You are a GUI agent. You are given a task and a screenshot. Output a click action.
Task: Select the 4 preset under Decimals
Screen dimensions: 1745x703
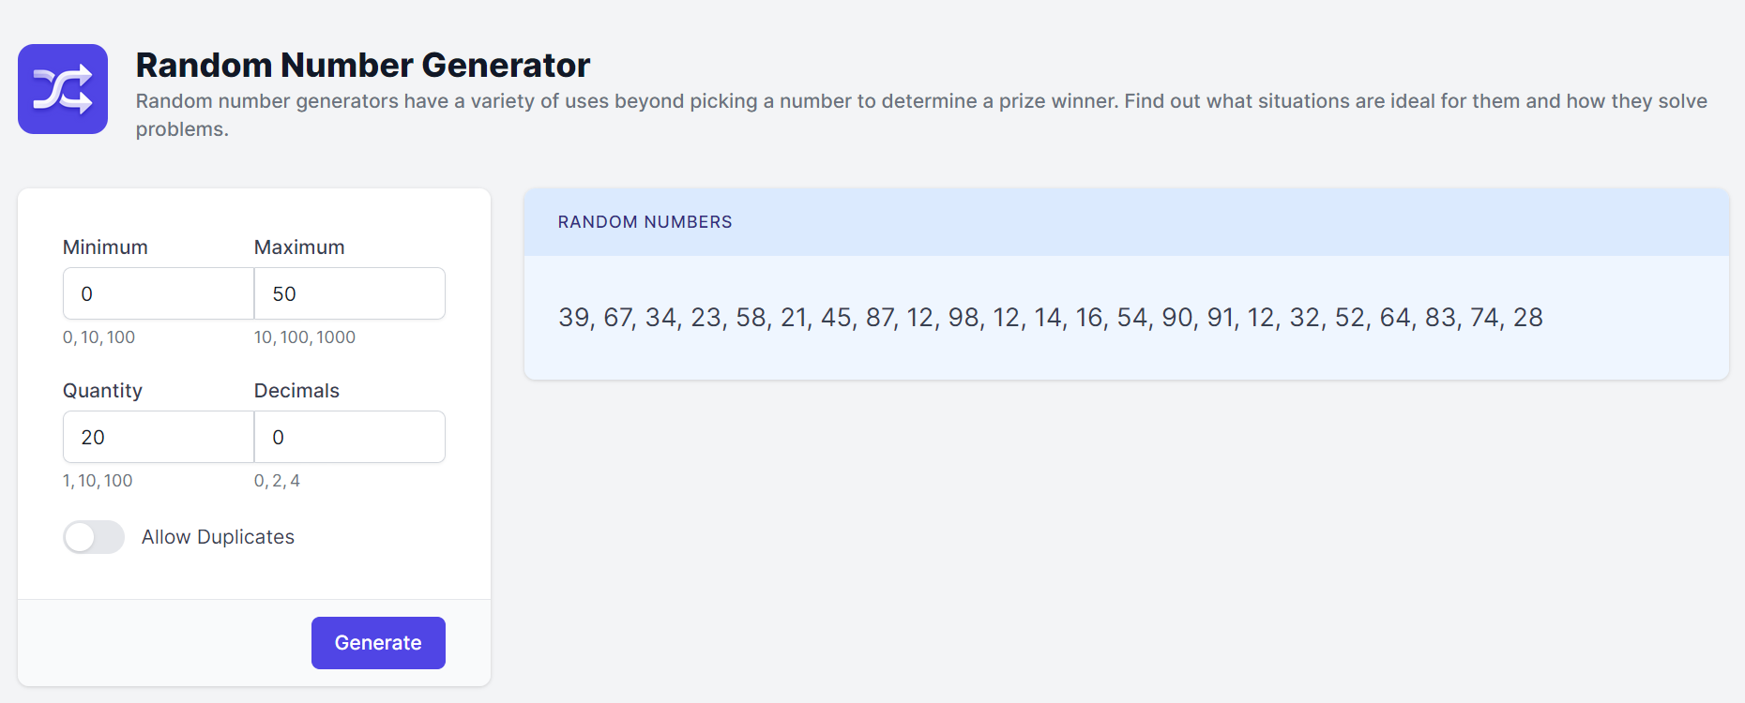pyautogui.click(x=295, y=481)
